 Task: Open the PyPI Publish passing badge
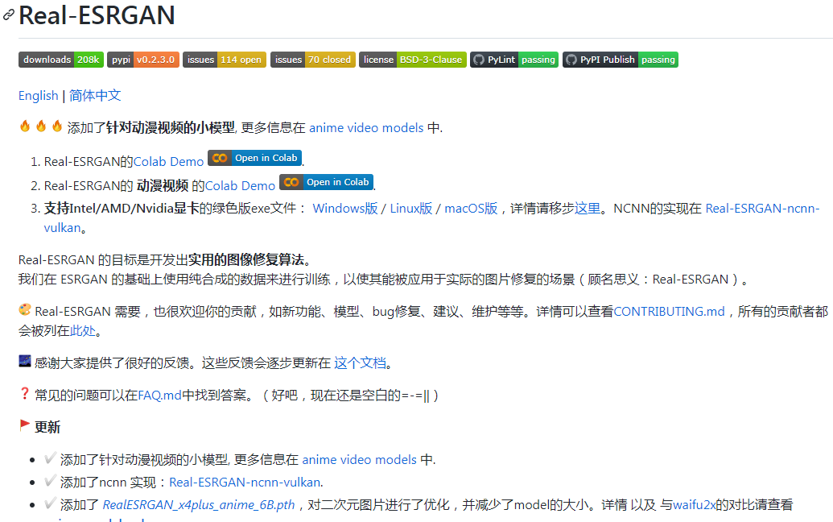[621, 60]
